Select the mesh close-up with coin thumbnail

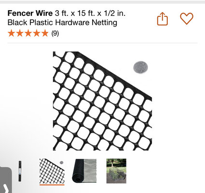point(52,171)
